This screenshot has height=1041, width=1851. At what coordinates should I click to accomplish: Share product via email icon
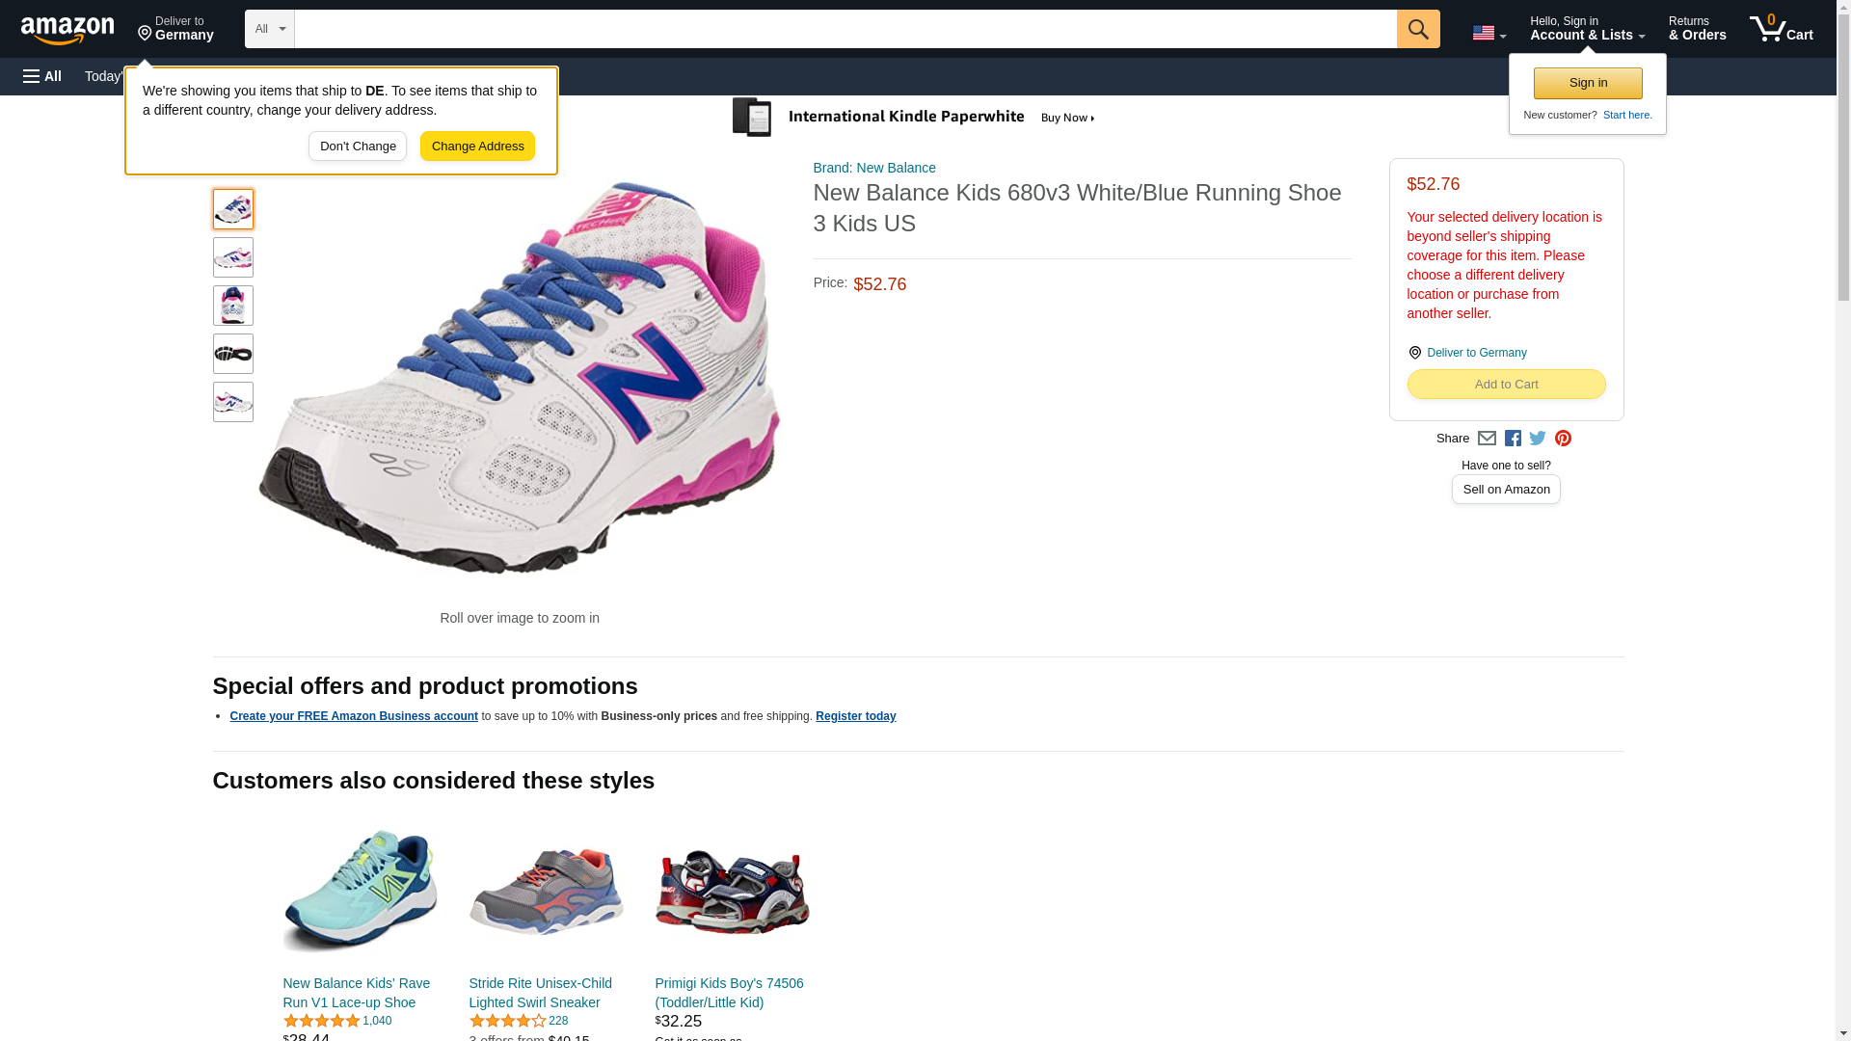[x=1487, y=439]
